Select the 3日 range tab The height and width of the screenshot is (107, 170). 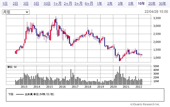[26, 4]
